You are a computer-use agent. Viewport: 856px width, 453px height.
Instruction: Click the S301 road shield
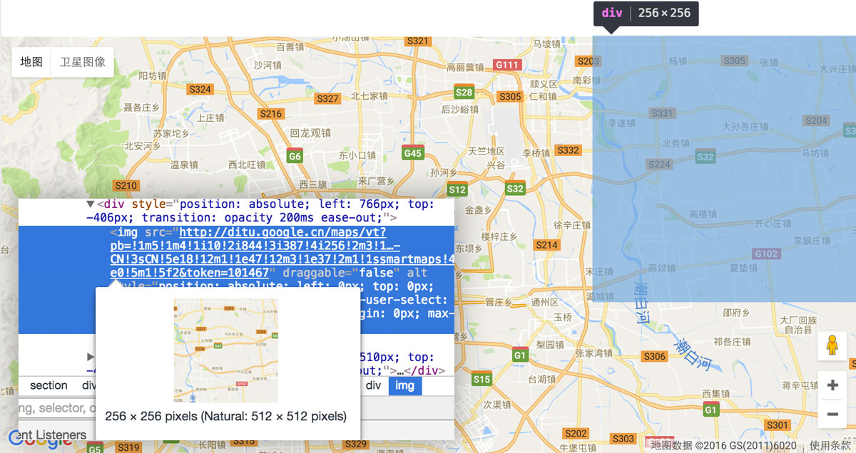778,425
